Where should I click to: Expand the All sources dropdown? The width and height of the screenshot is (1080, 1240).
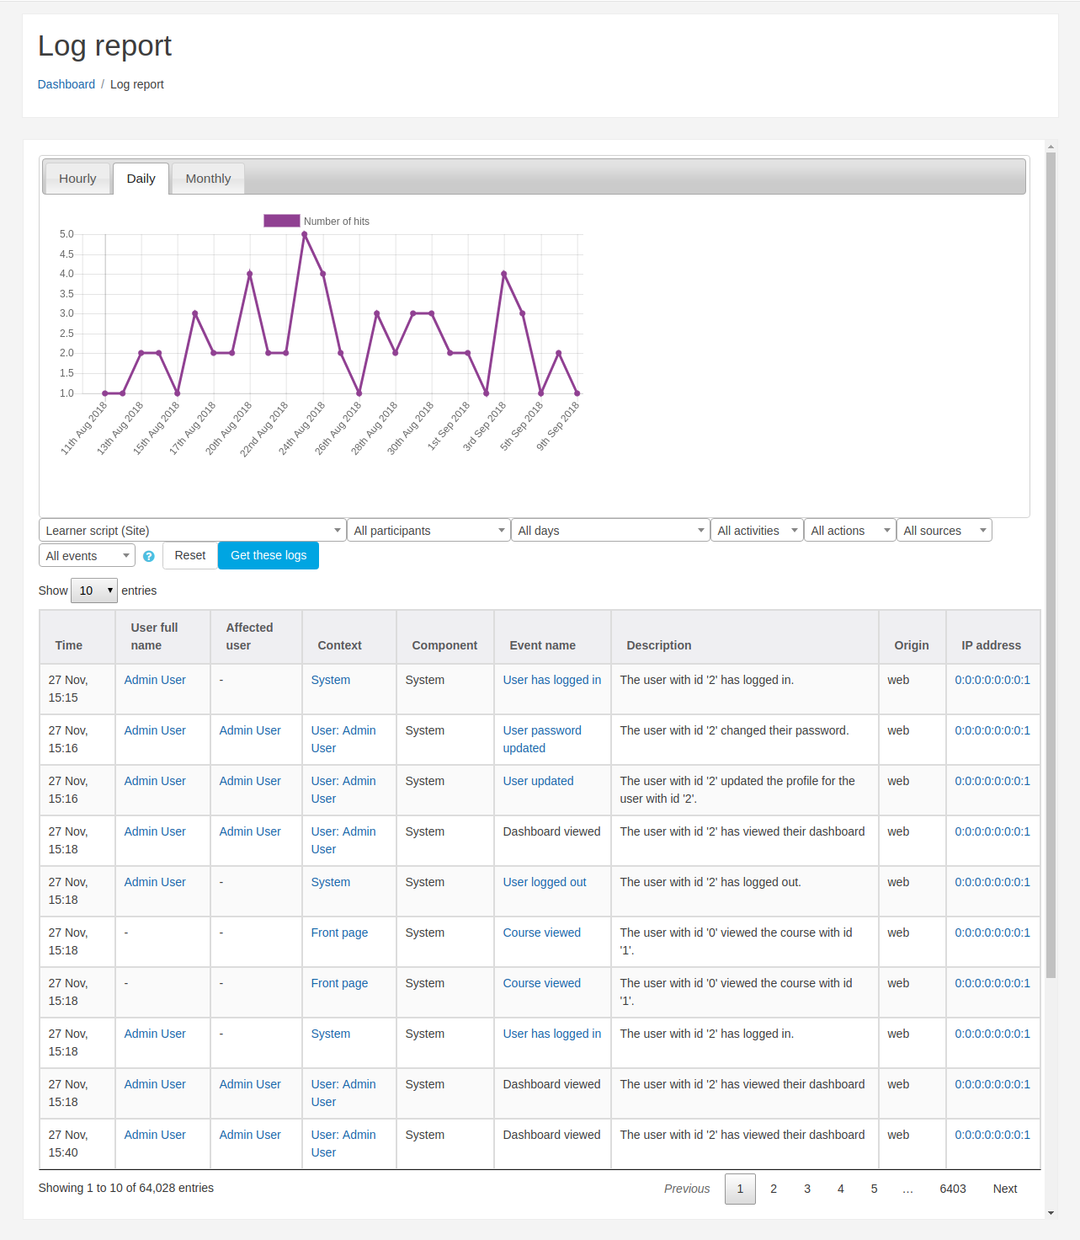pyautogui.click(x=944, y=530)
